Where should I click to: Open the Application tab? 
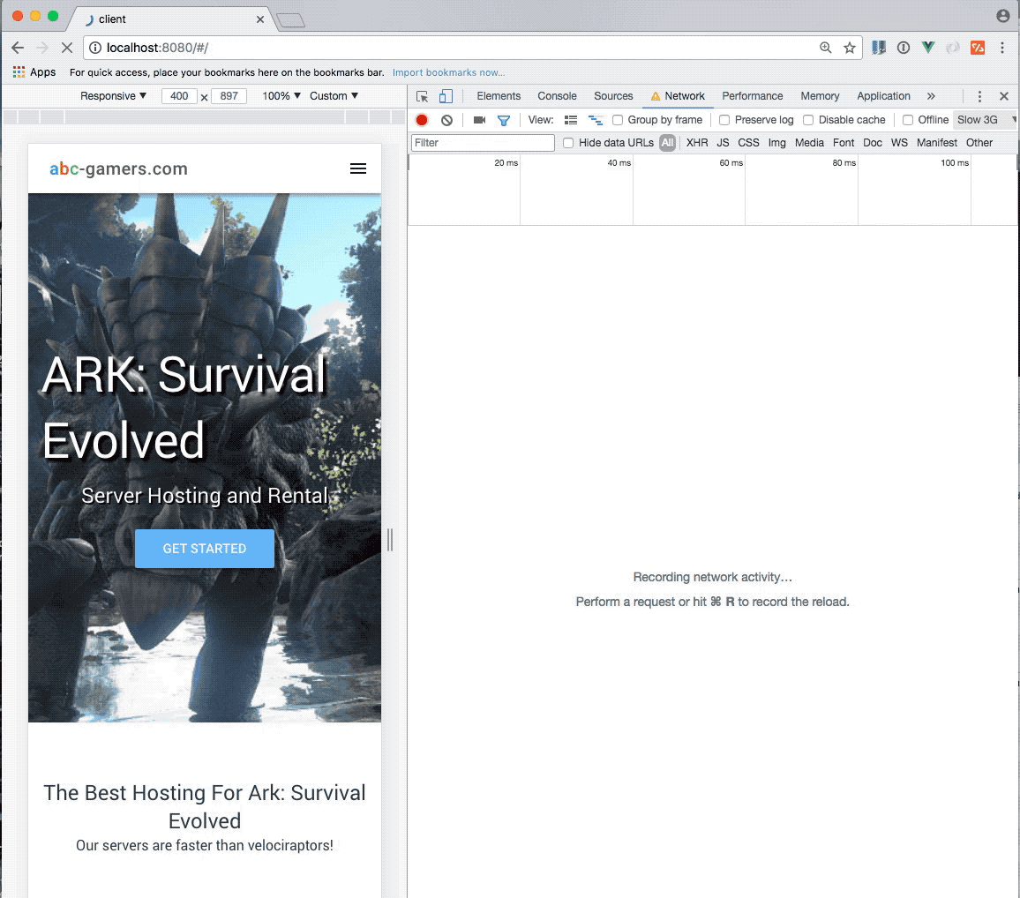(x=882, y=96)
